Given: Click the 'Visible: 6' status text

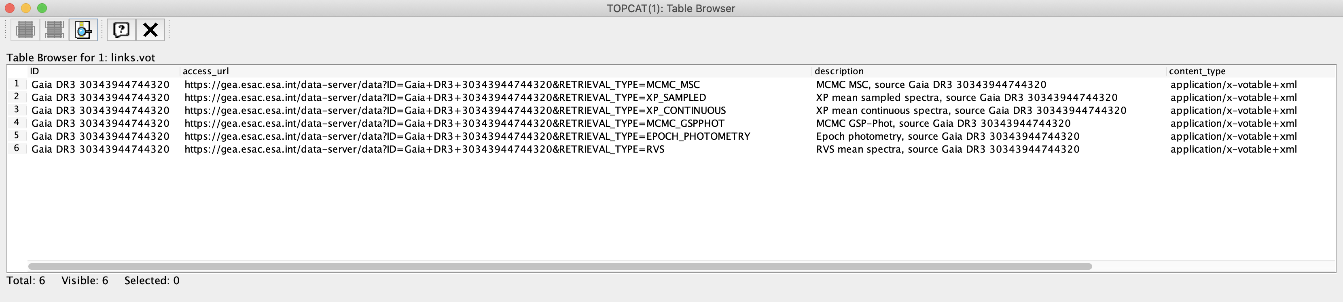Looking at the screenshot, I should [x=85, y=281].
